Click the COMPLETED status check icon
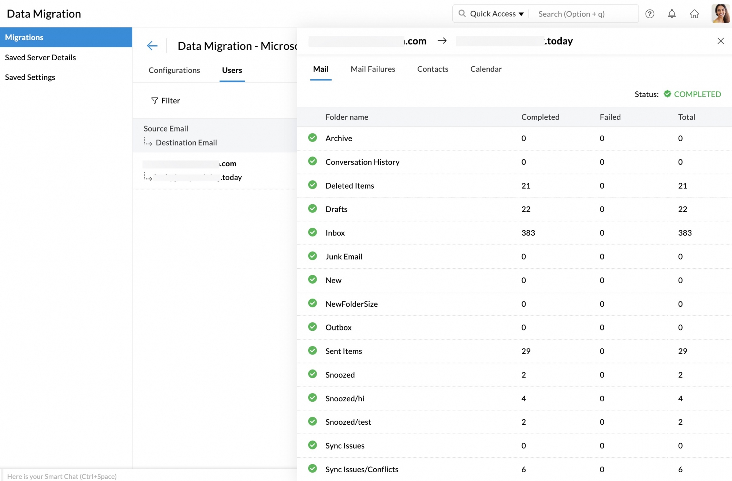Screen dimensions: 732x481 point(667,94)
